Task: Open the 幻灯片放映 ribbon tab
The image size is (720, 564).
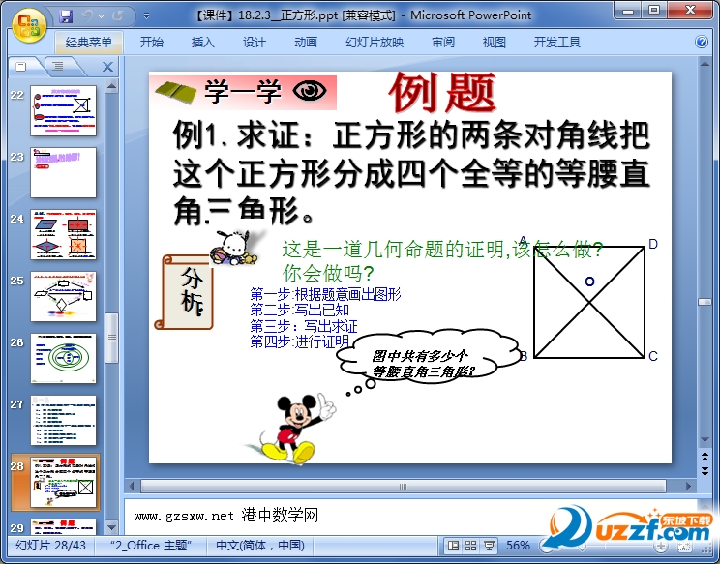Action: tap(375, 43)
